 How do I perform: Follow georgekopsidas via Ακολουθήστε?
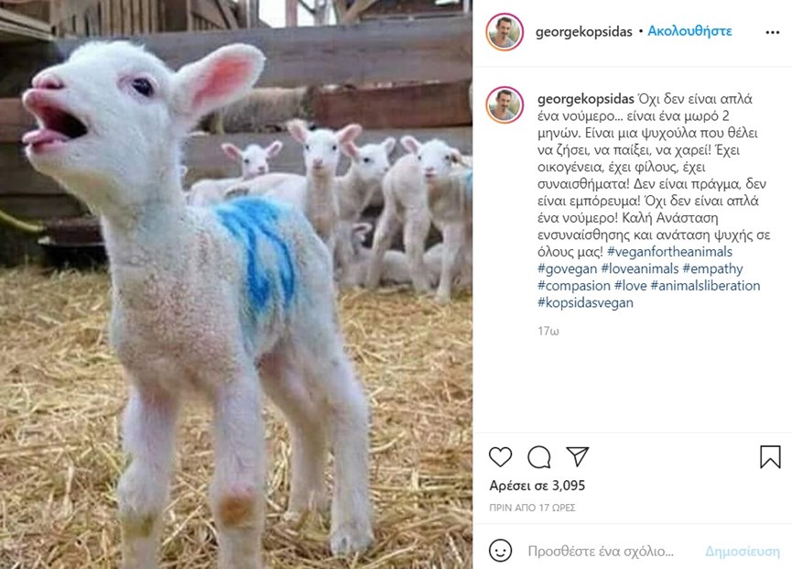689,31
